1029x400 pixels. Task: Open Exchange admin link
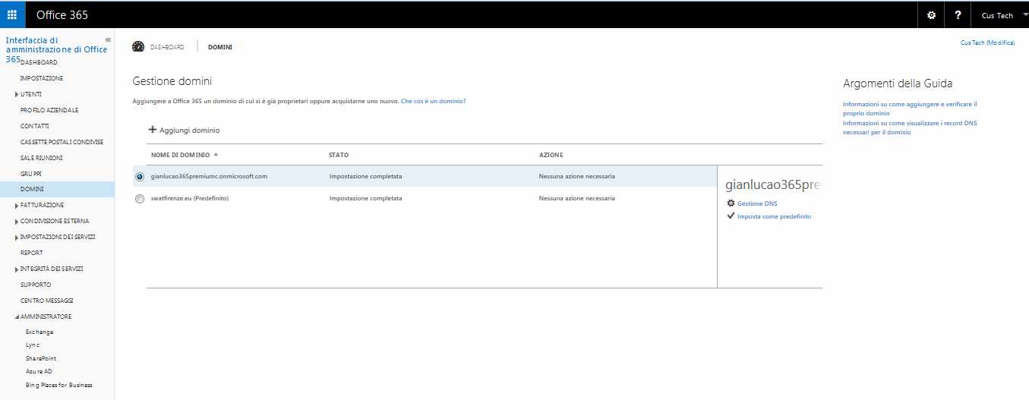(39, 332)
